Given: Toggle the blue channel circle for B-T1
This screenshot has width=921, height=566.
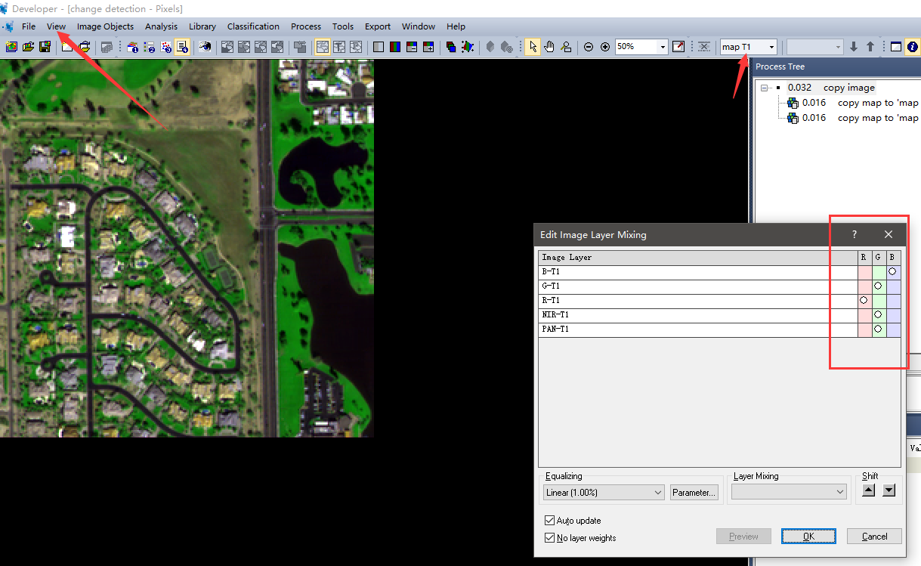Looking at the screenshot, I should pos(893,271).
